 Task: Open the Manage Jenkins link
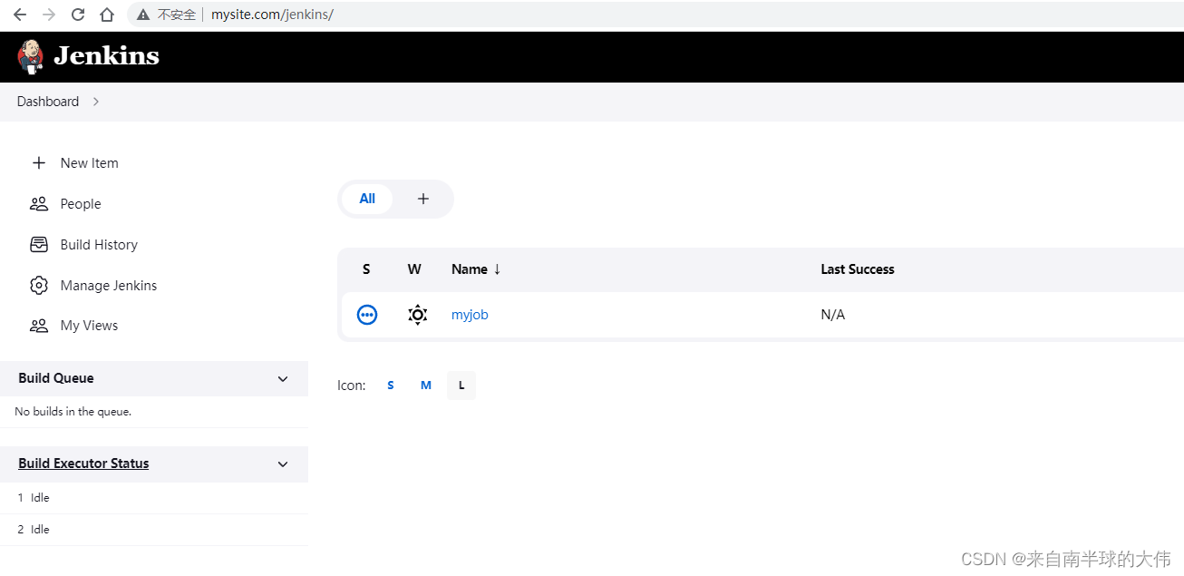click(x=109, y=286)
